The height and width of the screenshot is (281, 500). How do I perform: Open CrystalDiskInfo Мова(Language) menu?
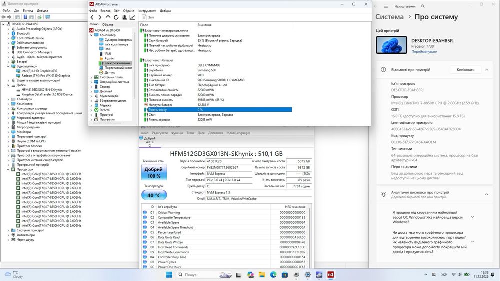tap(238, 133)
